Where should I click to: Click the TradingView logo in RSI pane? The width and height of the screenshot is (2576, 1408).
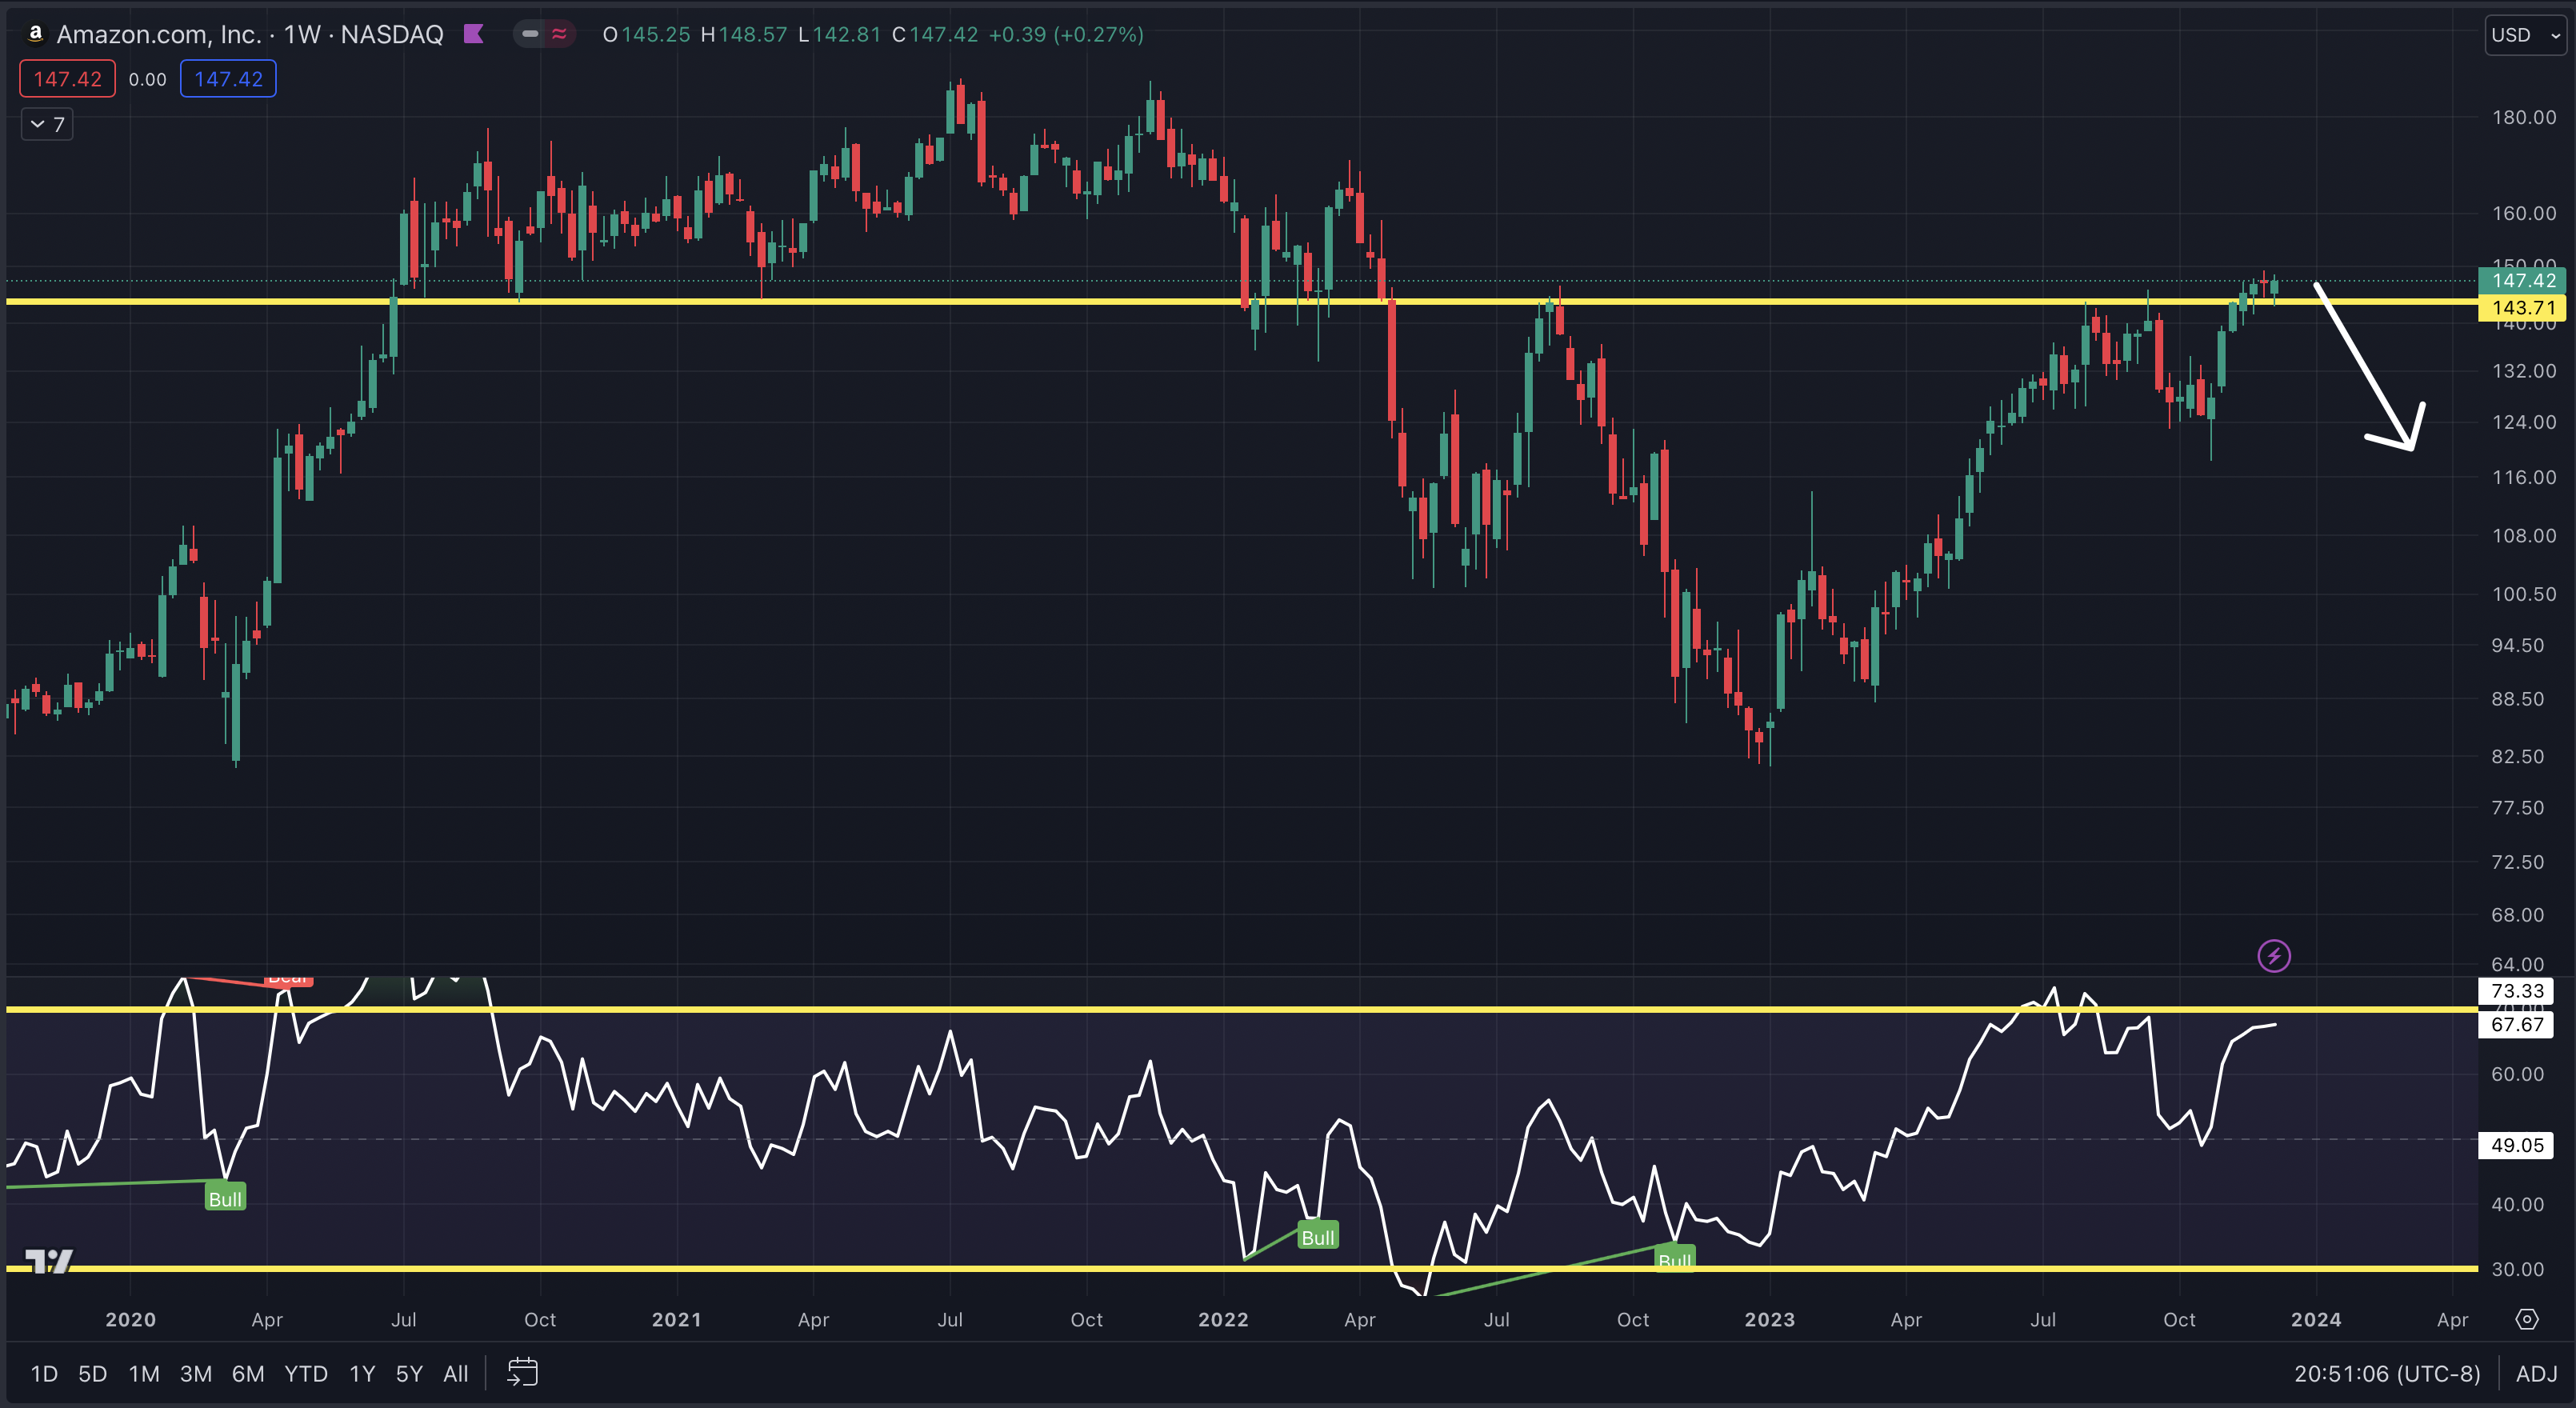(x=49, y=1262)
